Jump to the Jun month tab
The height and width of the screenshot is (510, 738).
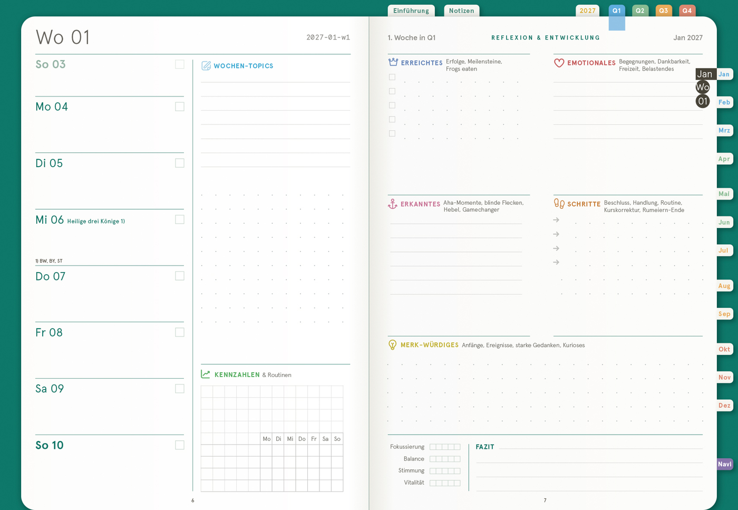725,222
